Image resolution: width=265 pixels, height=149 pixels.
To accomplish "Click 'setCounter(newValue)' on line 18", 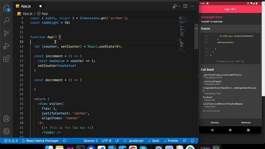I will pyautogui.click(x=57, y=65).
